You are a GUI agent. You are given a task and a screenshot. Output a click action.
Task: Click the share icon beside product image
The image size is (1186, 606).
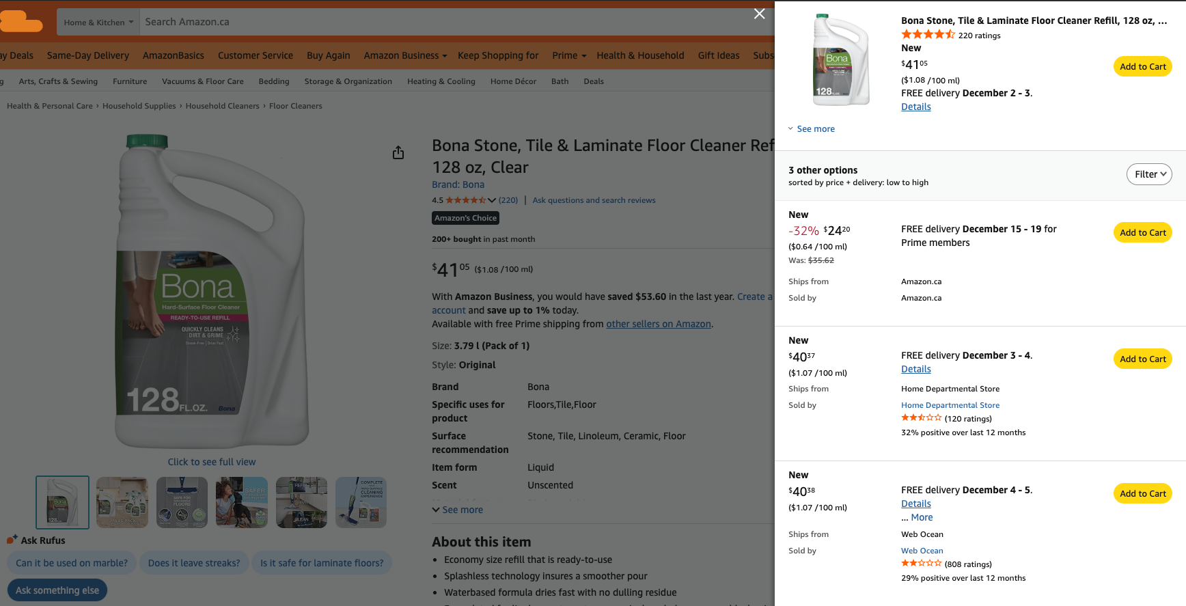pyautogui.click(x=398, y=153)
